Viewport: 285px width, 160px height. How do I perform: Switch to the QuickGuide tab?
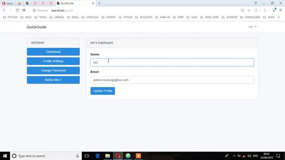75,3
